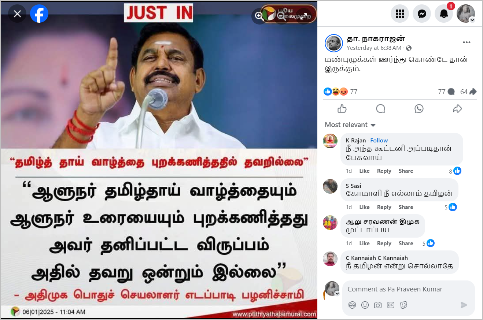Reply to S Sasi's comment

[384, 207]
